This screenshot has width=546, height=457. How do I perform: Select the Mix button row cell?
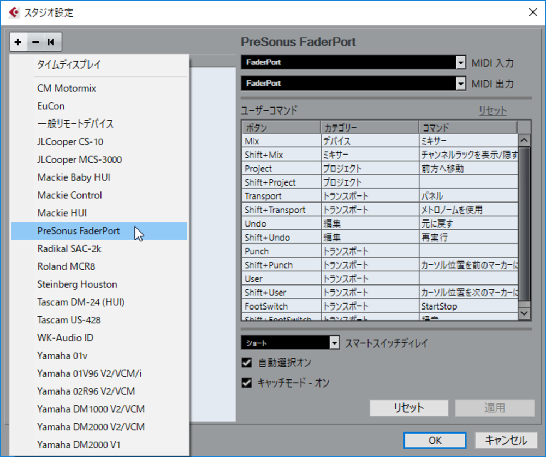pos(281,141)
